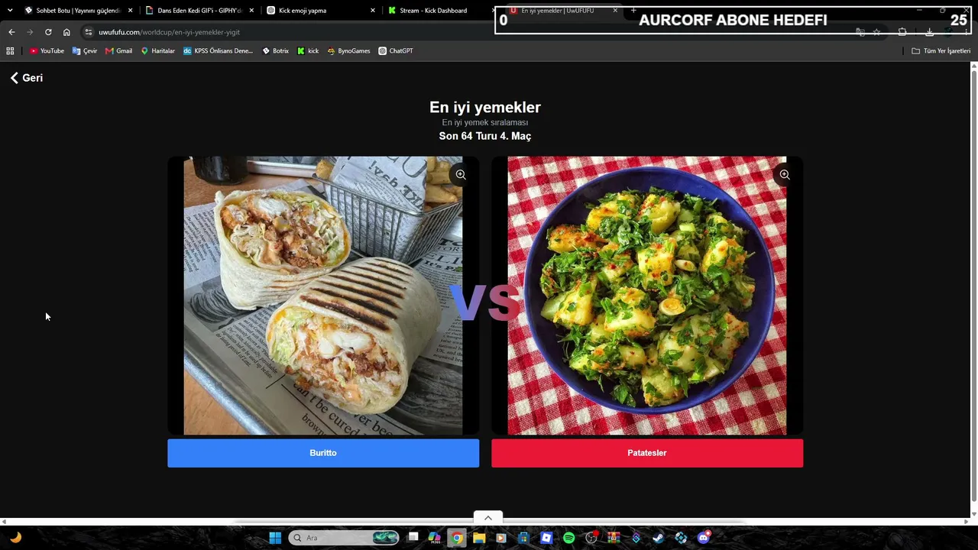Open the BynoGames bookmark
The height and width of the screenshot is (550, 978).
click(x=348, y=51)
